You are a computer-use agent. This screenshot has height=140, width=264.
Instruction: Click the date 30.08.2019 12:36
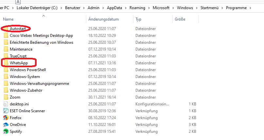point(102,111)
